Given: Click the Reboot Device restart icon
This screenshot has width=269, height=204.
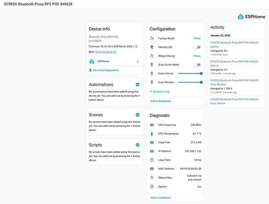Looking at the screenshot, I should [152, 56].
